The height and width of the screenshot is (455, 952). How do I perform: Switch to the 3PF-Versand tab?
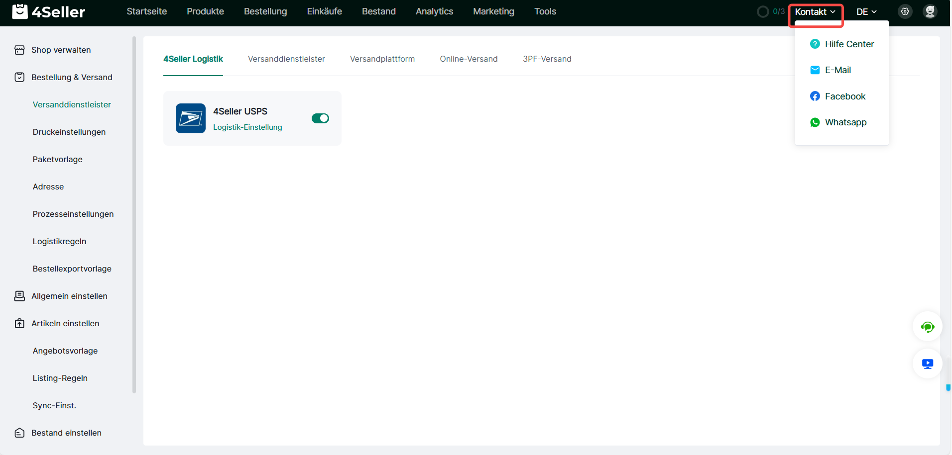click(x=547, y=59)
